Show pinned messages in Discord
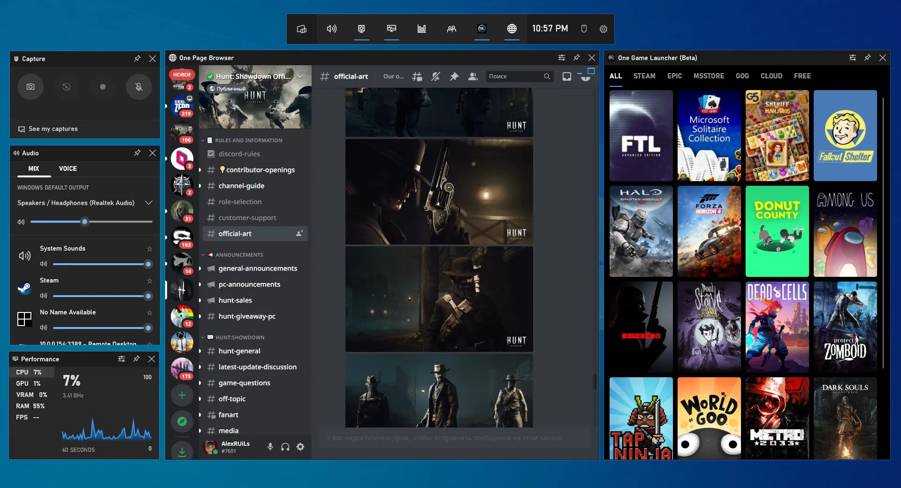The height and width of the screenshot is (488, 901). coord(454,76)
